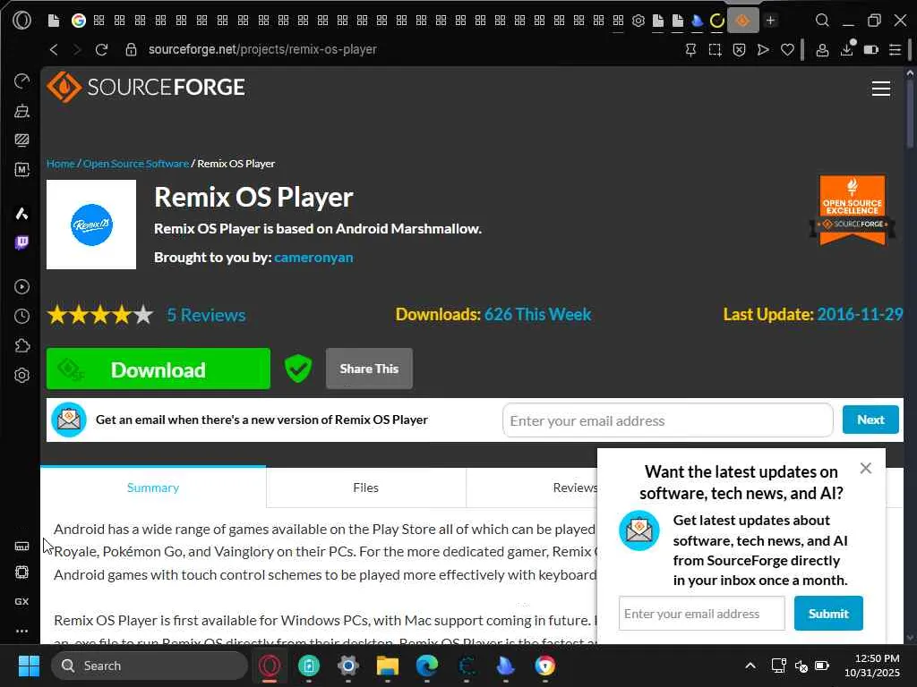
Task: Open Microsoft Edge from the taskbar
Action: (427, 666)
